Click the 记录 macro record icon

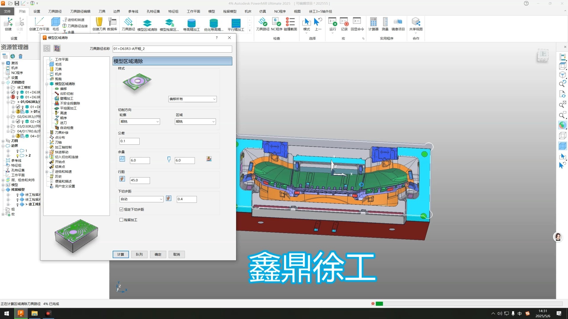click(x=344, y=22)
